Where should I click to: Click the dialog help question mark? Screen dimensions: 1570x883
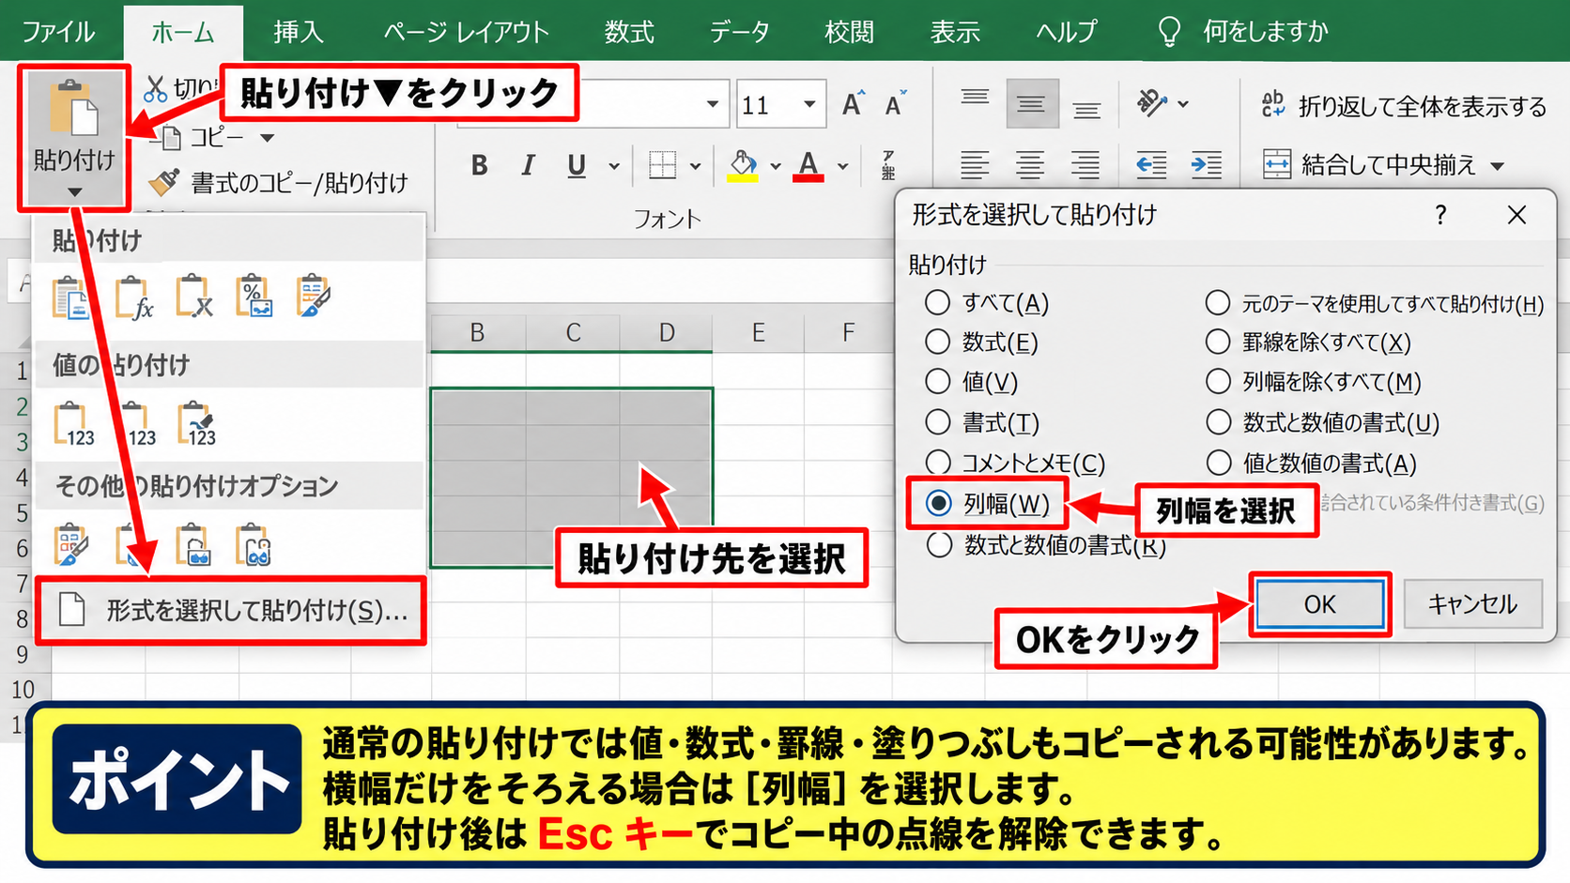click(x=1440, y=216)
